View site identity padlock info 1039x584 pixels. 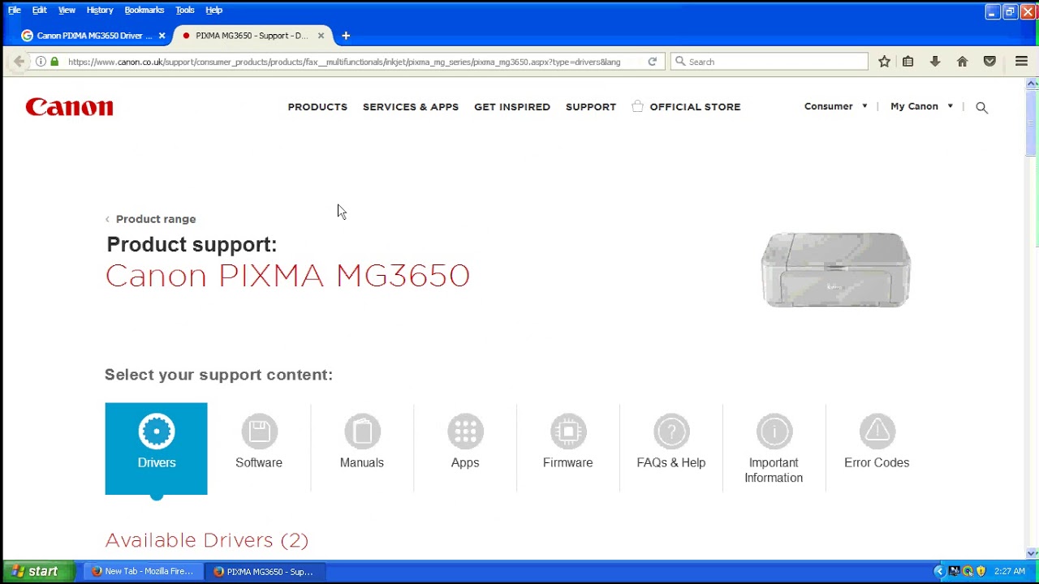coord(54,62)
